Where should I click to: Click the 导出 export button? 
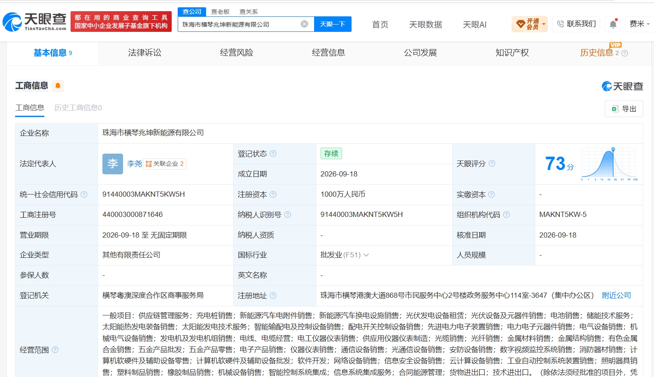(624, 109)
